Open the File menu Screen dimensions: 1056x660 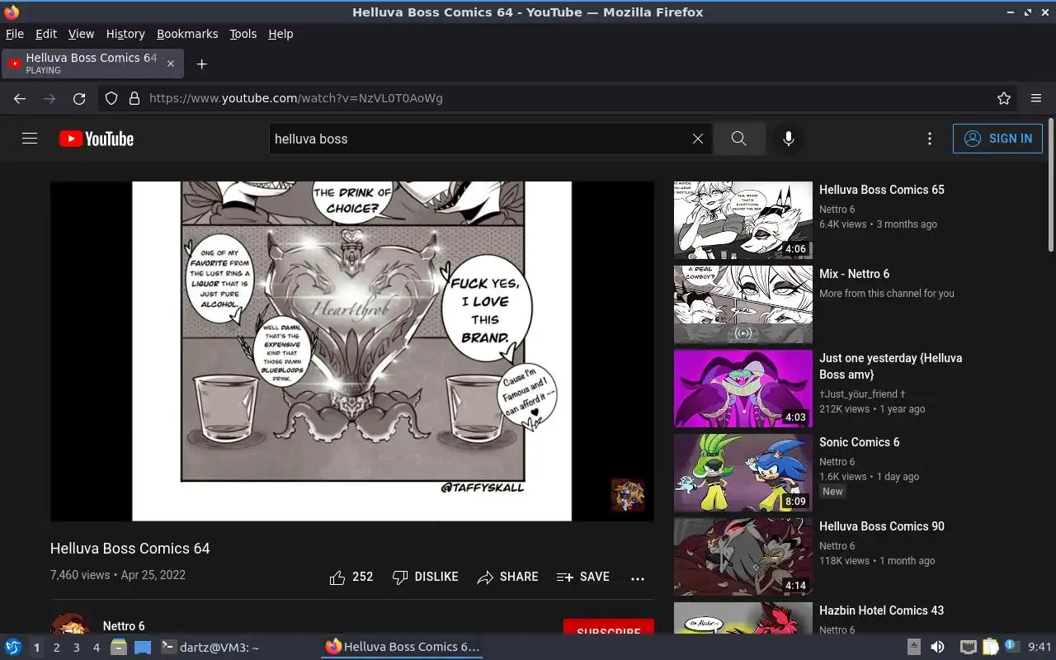click(x=15, y=34)
